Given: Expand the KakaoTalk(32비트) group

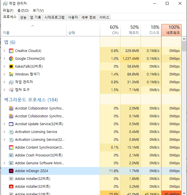Looking at the screenshot, I should 4,66.
